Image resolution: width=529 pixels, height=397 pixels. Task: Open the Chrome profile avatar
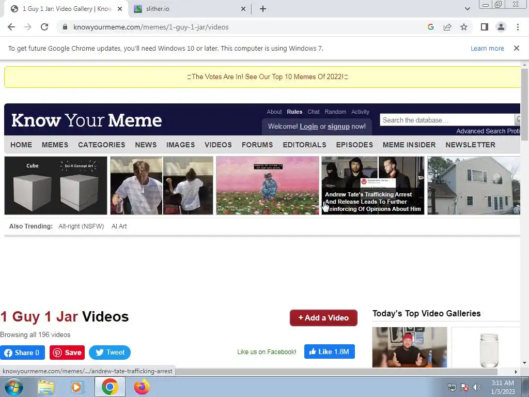pyautogui.click(x=501, y=27)
